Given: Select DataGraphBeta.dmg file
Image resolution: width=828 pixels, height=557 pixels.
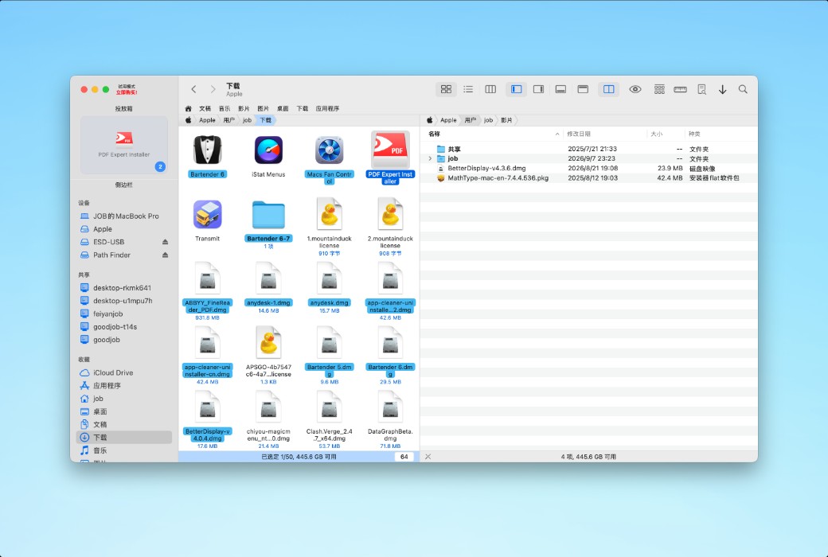Looking at the screenshot, I should (390, 407).
